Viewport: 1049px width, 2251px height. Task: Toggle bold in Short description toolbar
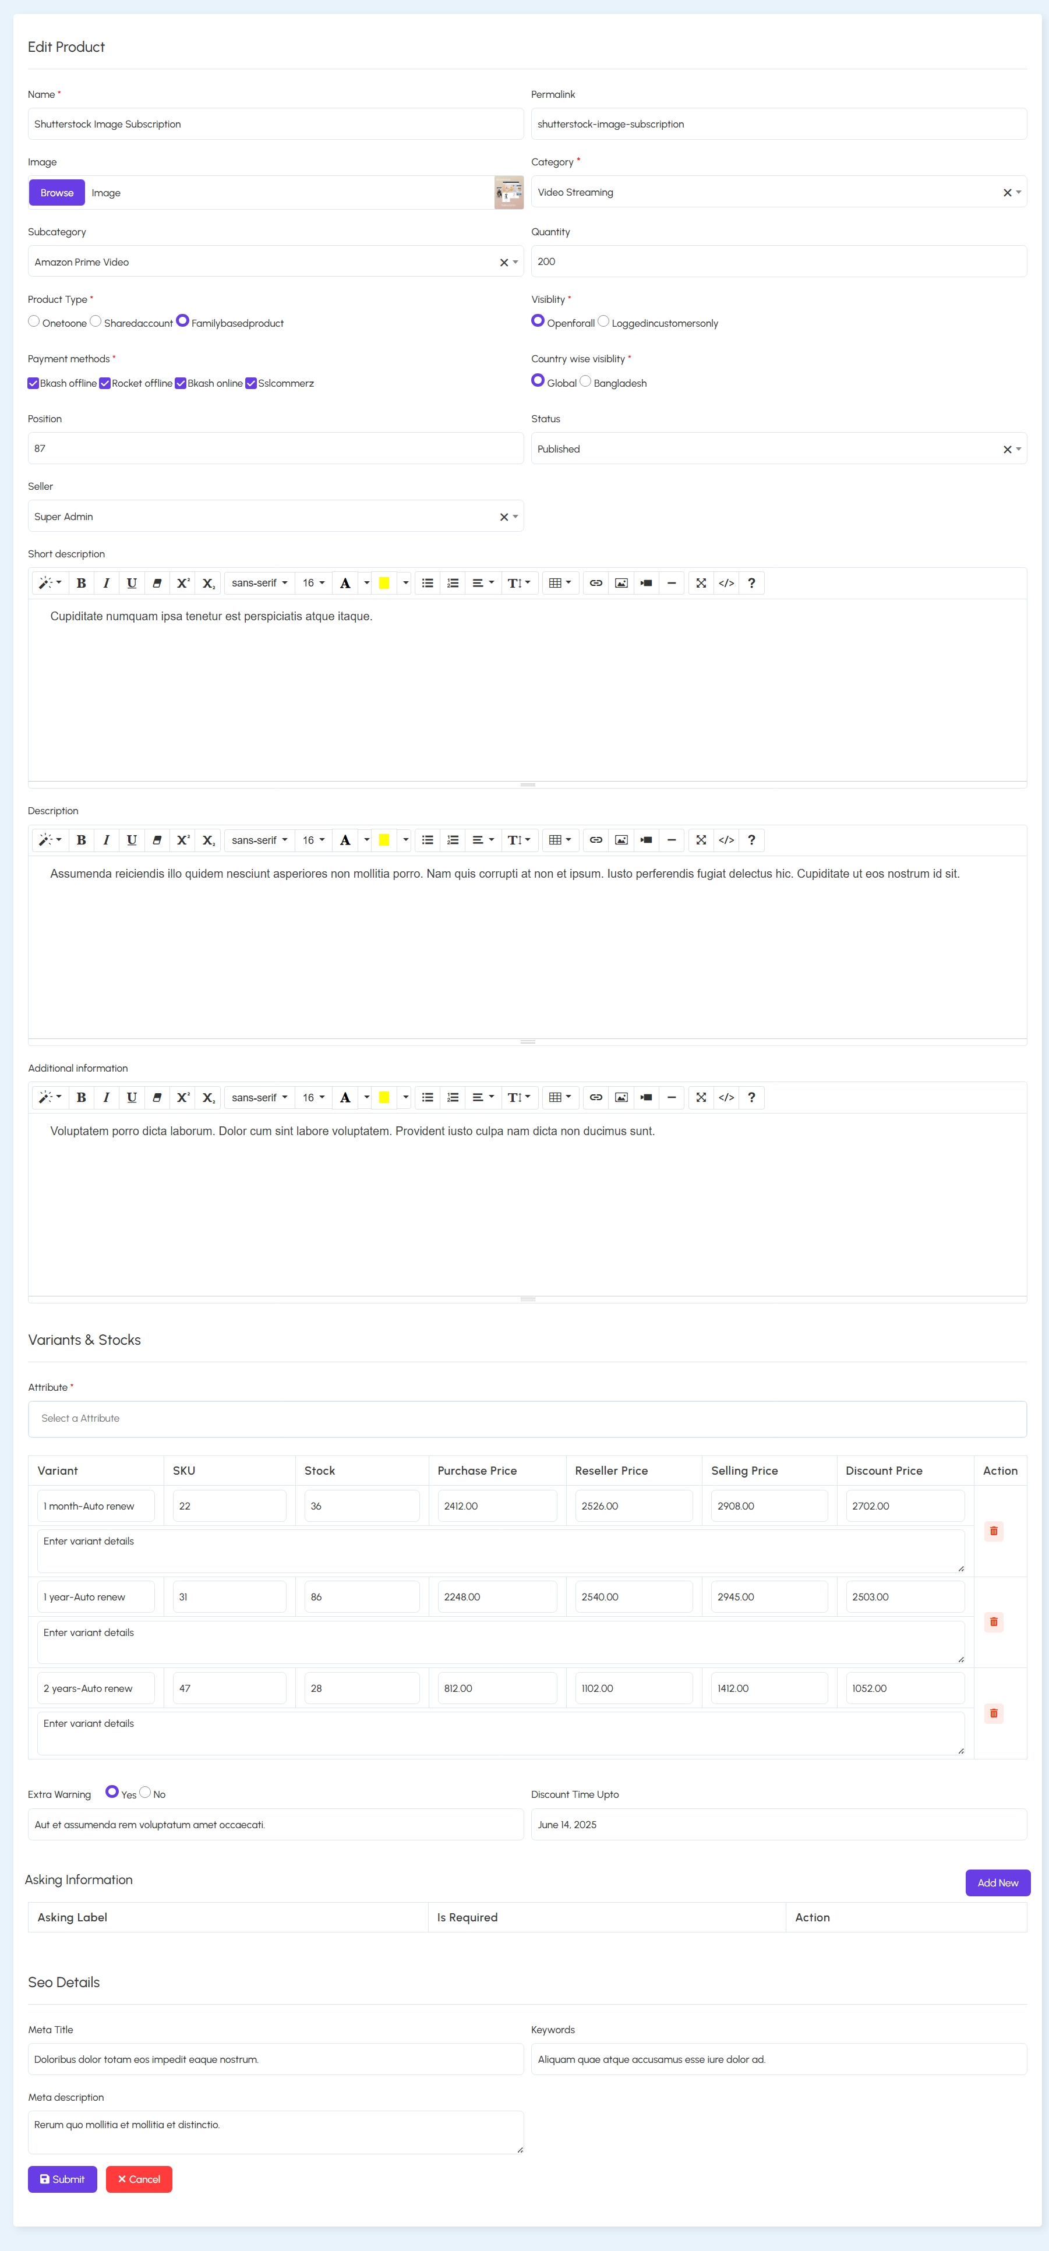(x=82, y=583)
